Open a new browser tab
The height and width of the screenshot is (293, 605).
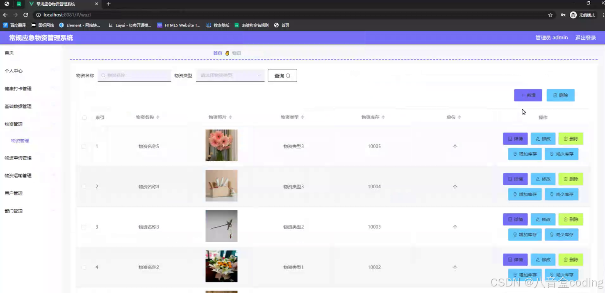click(x=109, y=4)
